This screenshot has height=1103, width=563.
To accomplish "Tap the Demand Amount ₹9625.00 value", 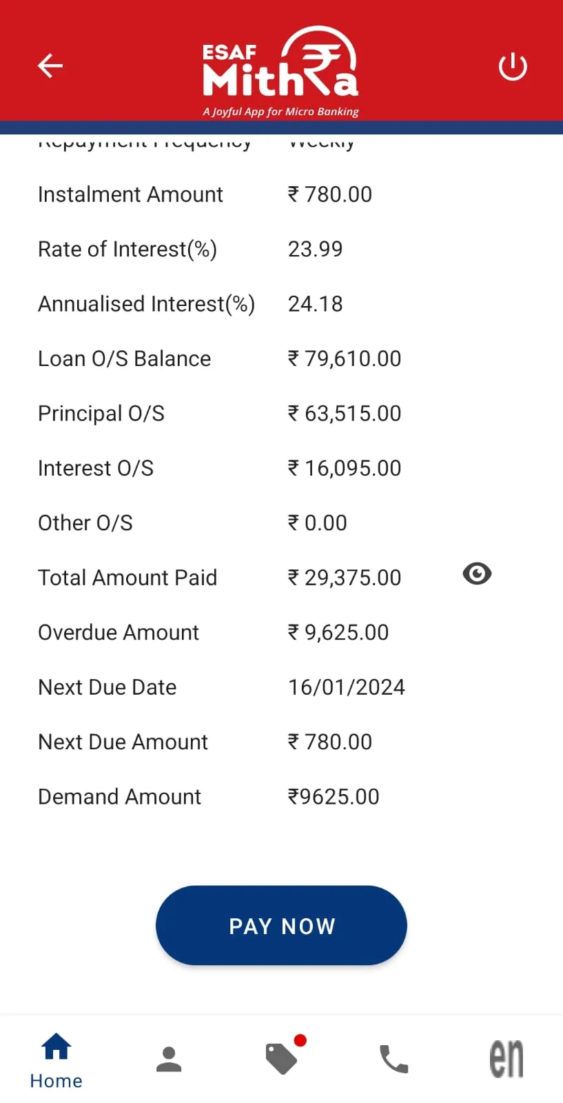I will [334, 797].
